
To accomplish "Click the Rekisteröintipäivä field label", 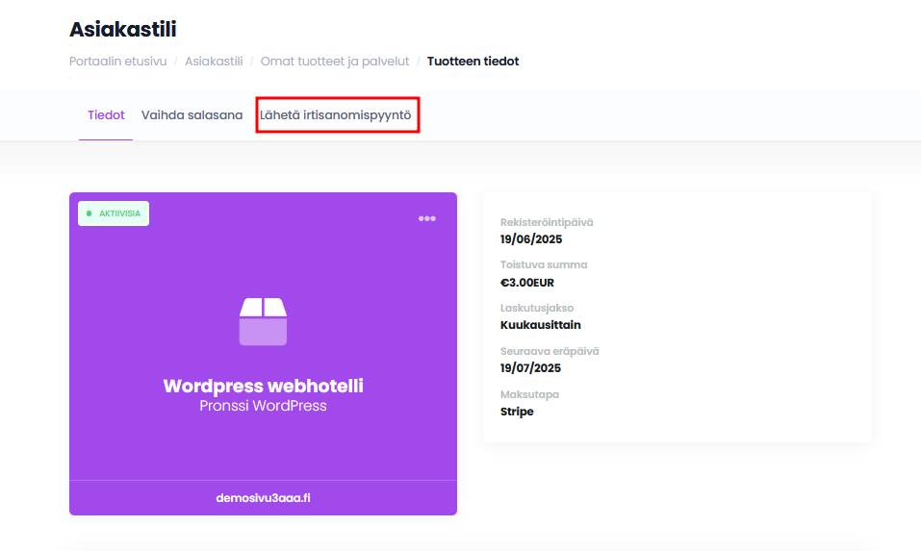I will point(547,222).
